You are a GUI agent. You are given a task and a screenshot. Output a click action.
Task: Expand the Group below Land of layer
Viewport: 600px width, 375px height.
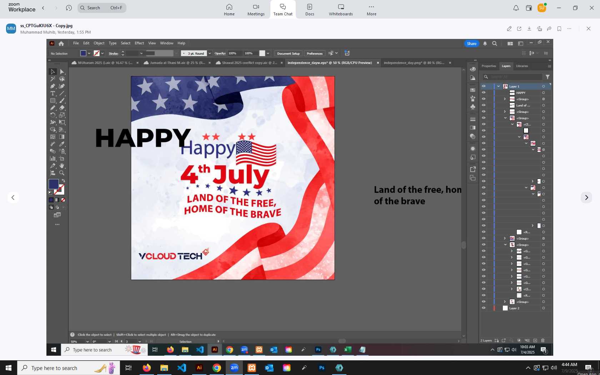505,112
